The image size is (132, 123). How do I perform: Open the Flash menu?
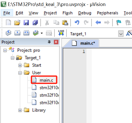pos(68,13)
